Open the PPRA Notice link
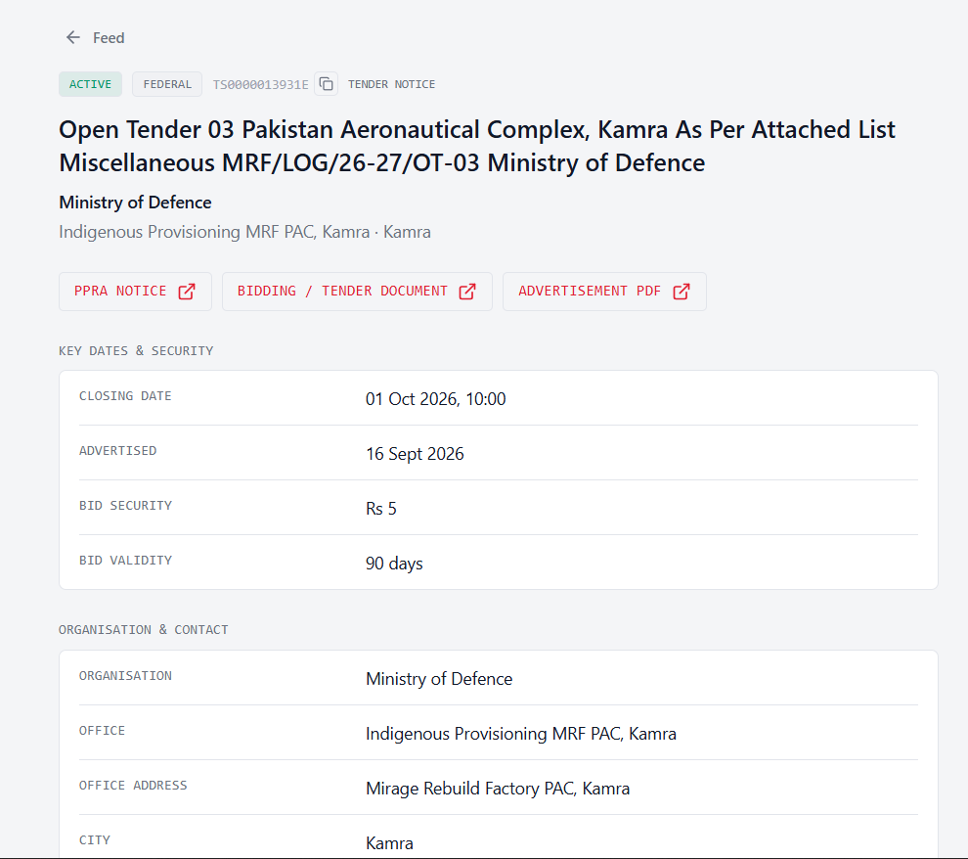 point(135,292)
